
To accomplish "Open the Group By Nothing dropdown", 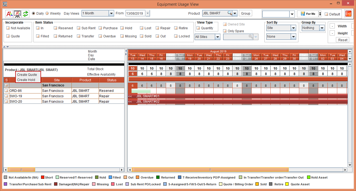I will click(322, 28).
